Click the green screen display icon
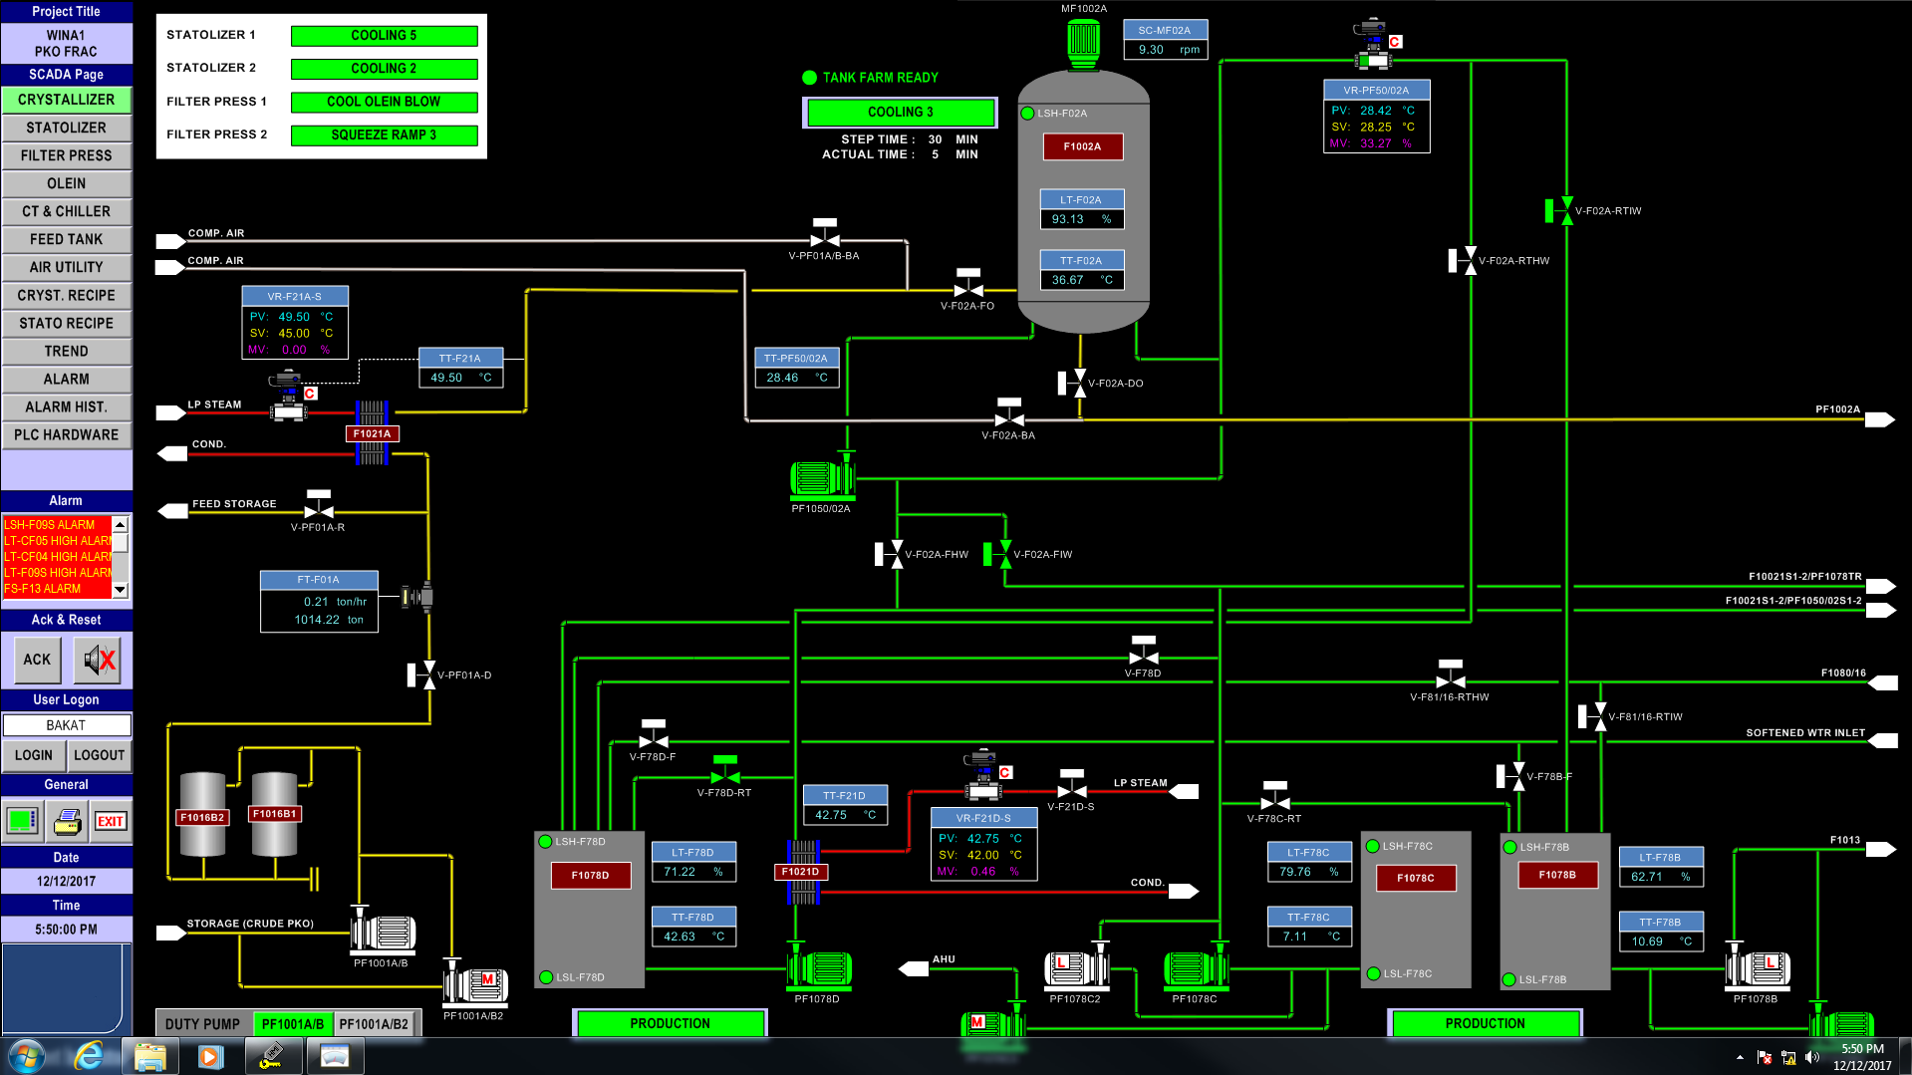The image size is (1912, 1075). pyautogui.click(x=22, y=821)
